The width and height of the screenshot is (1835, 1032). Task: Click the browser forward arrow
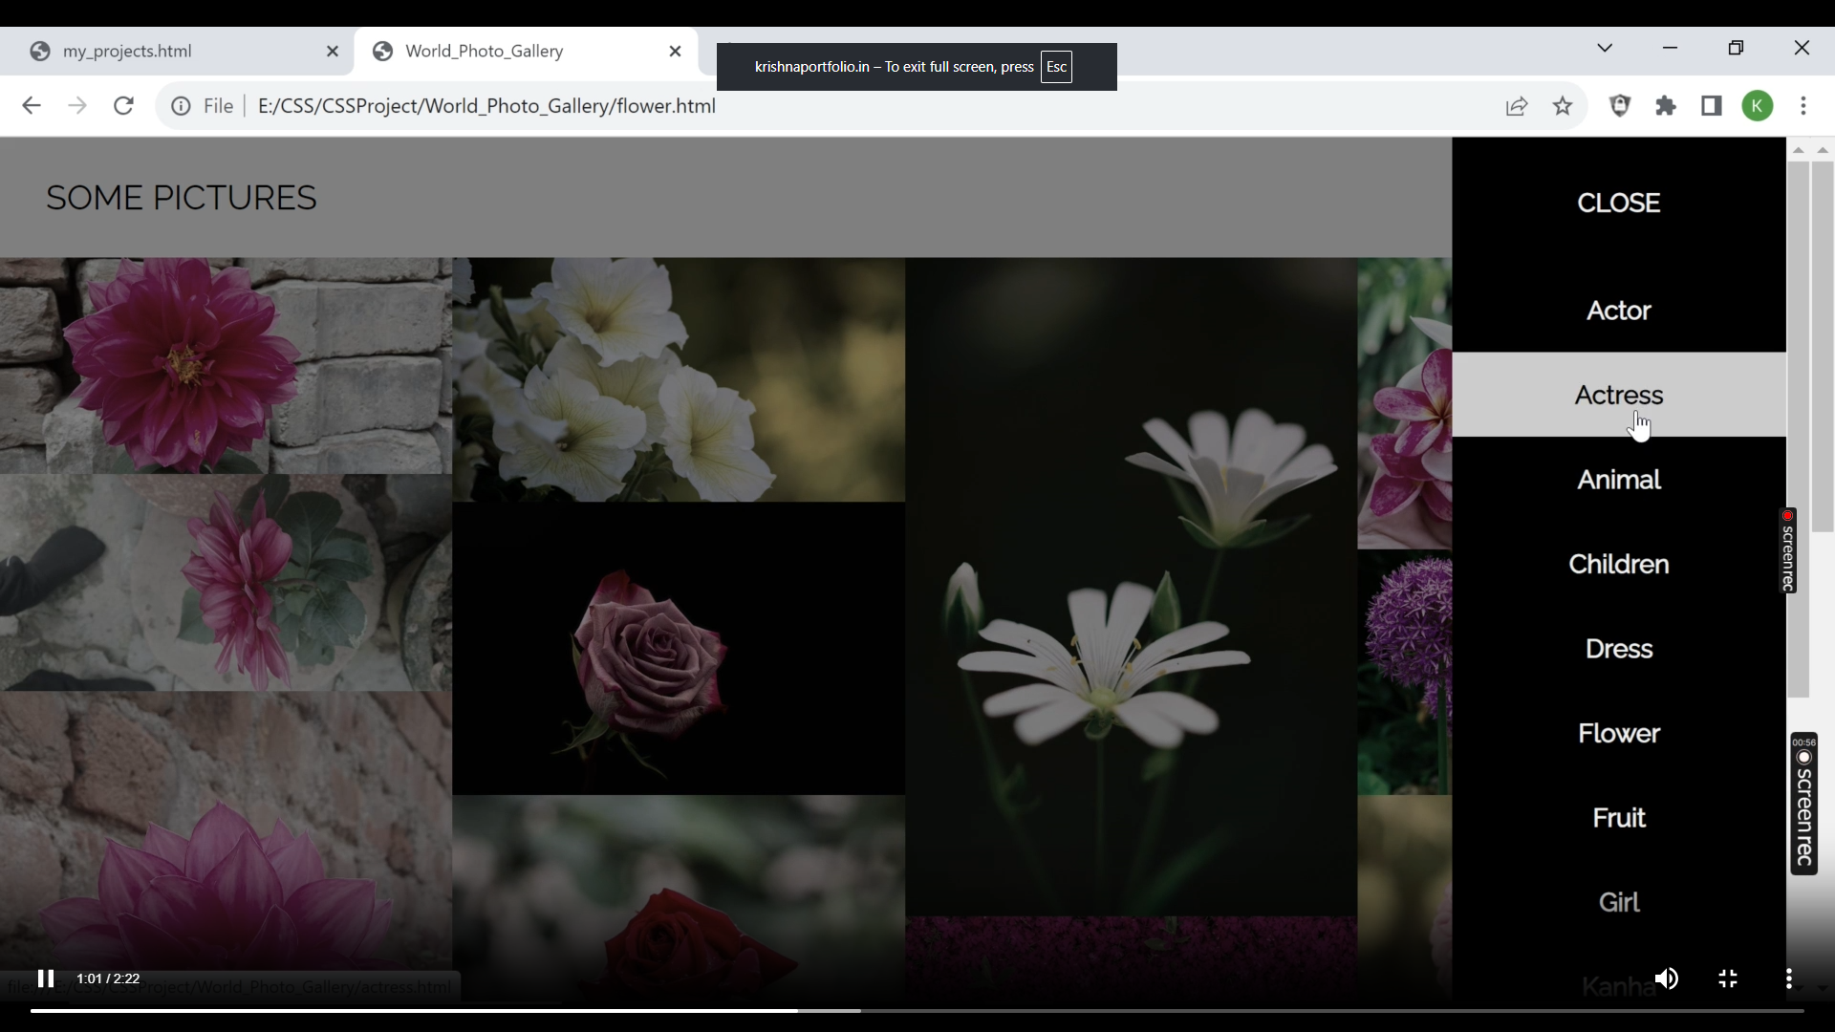(77, 106)
